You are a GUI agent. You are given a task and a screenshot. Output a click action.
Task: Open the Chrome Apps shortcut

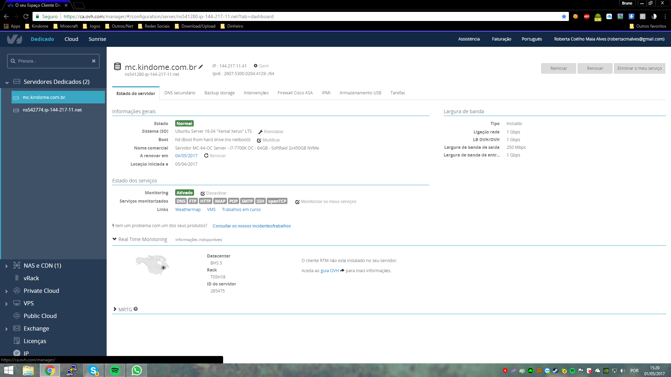coord(12,26)
